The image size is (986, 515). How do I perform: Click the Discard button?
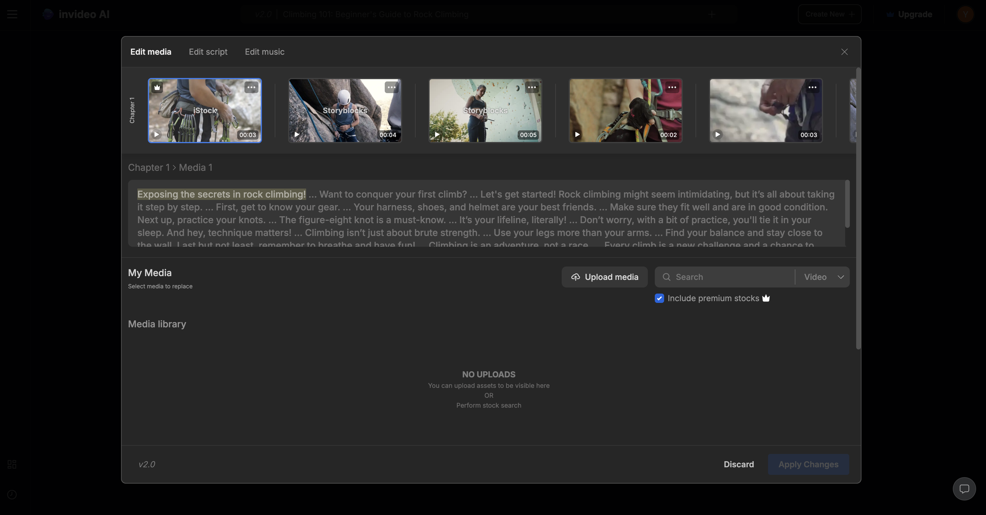[739, 464]
